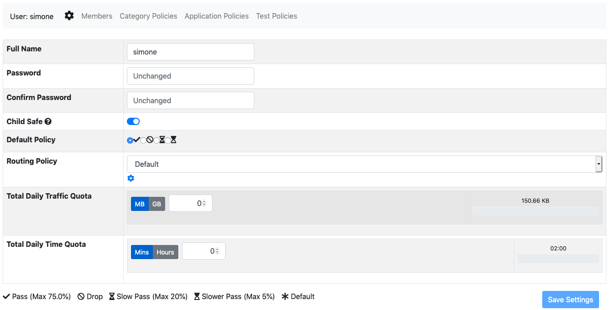Click the Pass checkmark icon in the legend

(x=6, y=297)
